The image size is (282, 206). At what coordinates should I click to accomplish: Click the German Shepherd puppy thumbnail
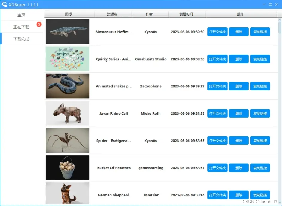coord(67,193)
